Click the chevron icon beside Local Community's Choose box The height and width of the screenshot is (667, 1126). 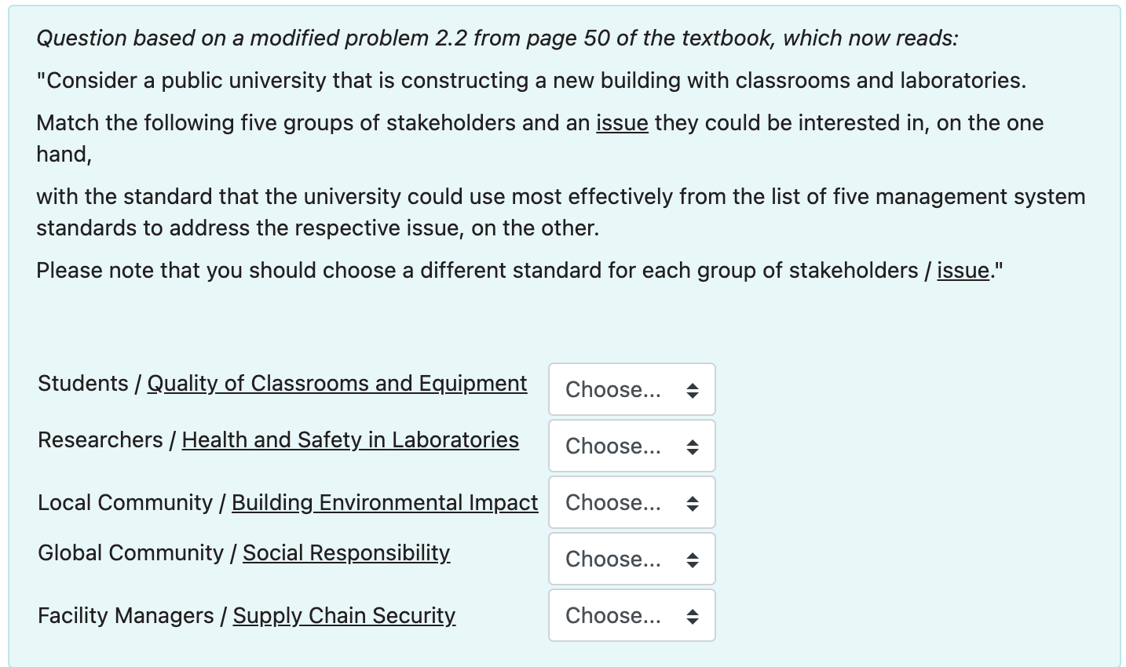pyautogui.click(x=693, y=502)
